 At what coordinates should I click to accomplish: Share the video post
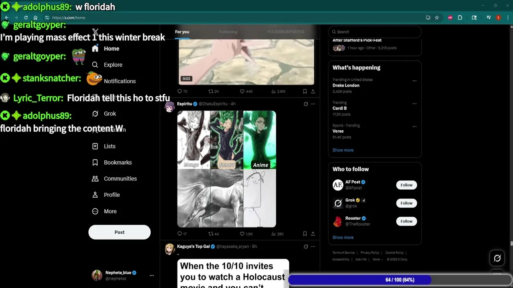click(313, 91)
